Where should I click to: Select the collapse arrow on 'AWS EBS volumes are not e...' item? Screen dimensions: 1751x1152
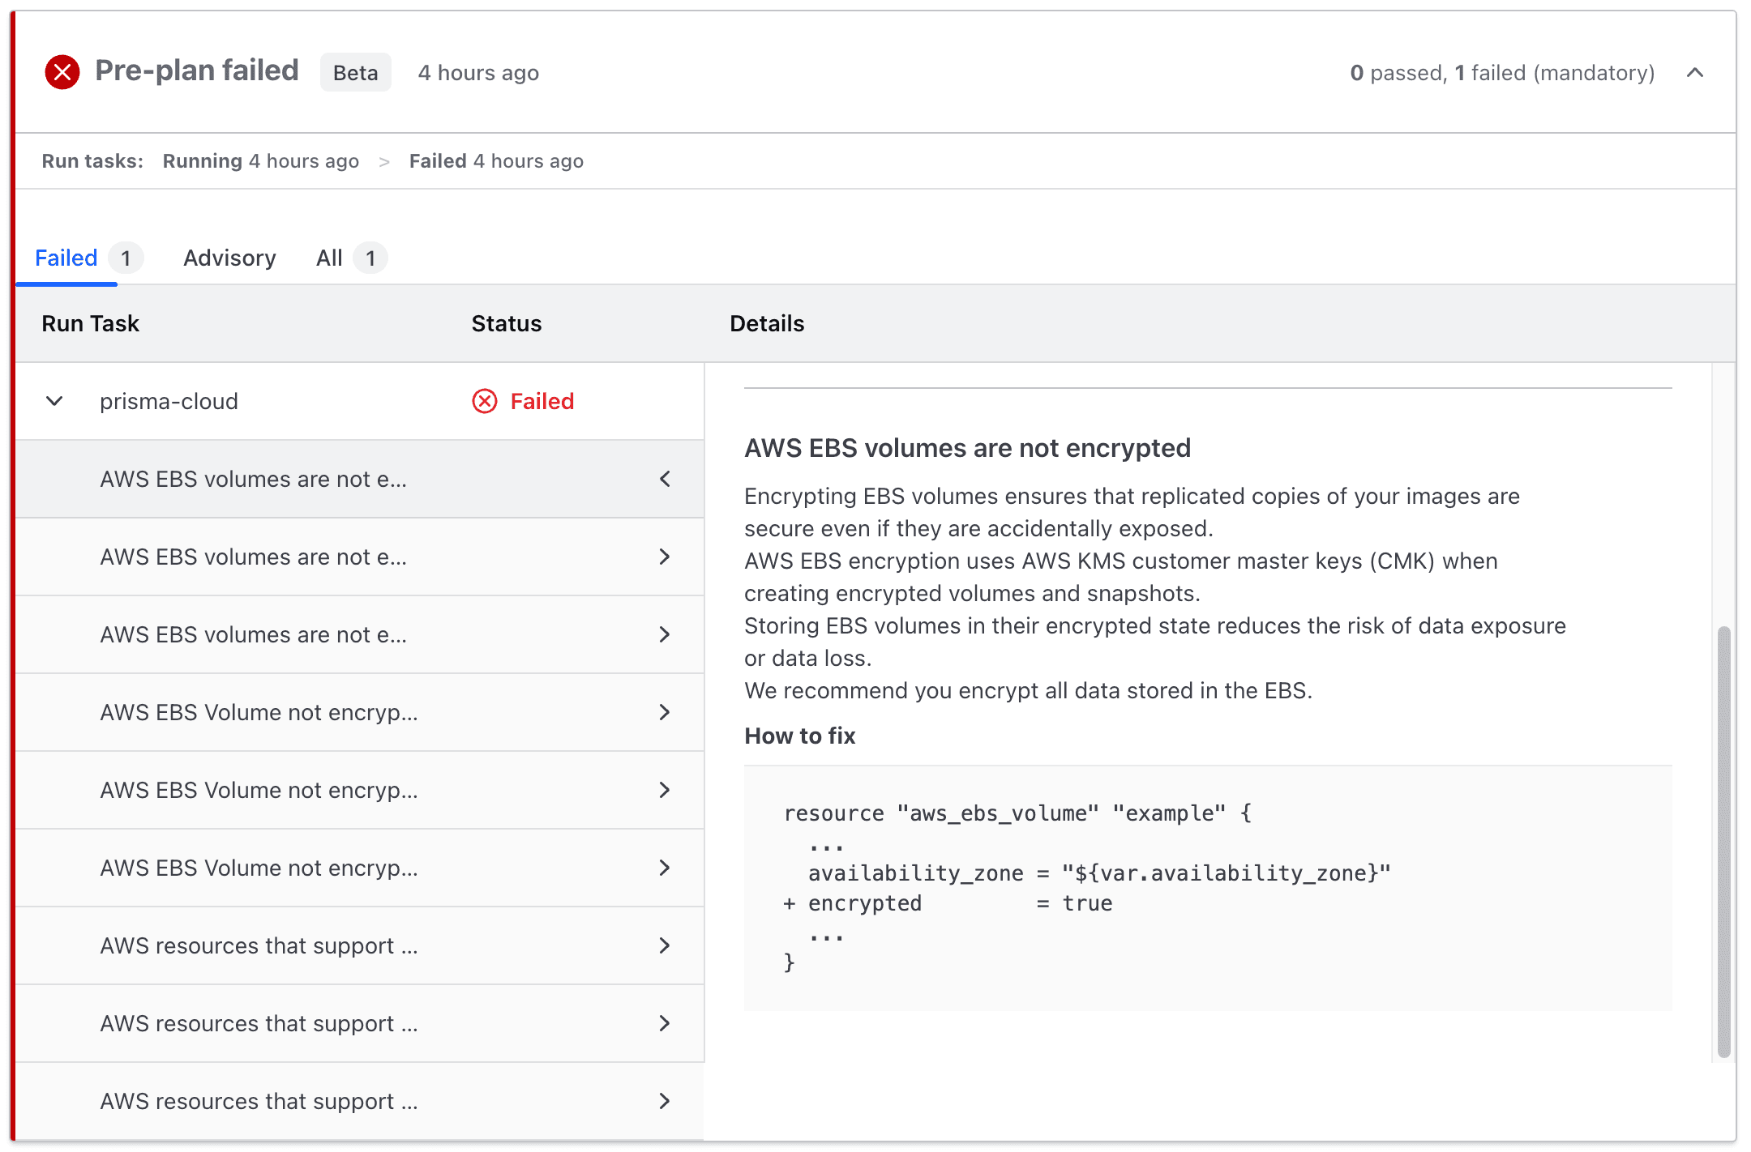665,479
